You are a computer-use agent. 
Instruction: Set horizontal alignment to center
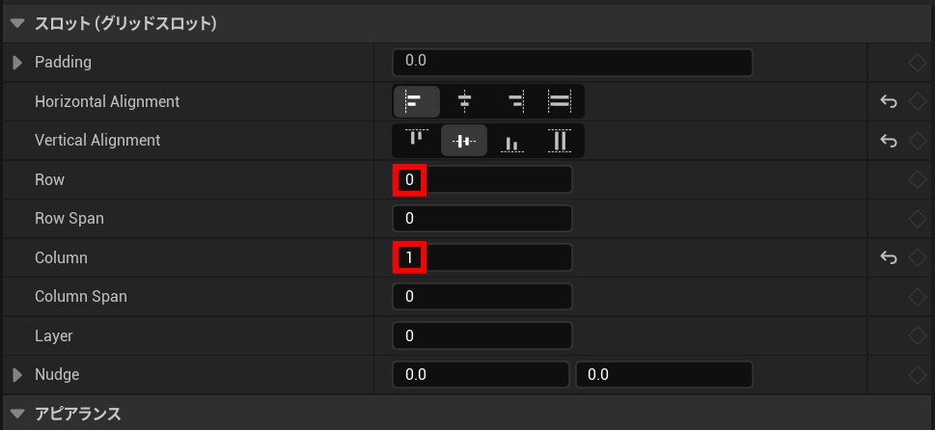pos(464,101)
